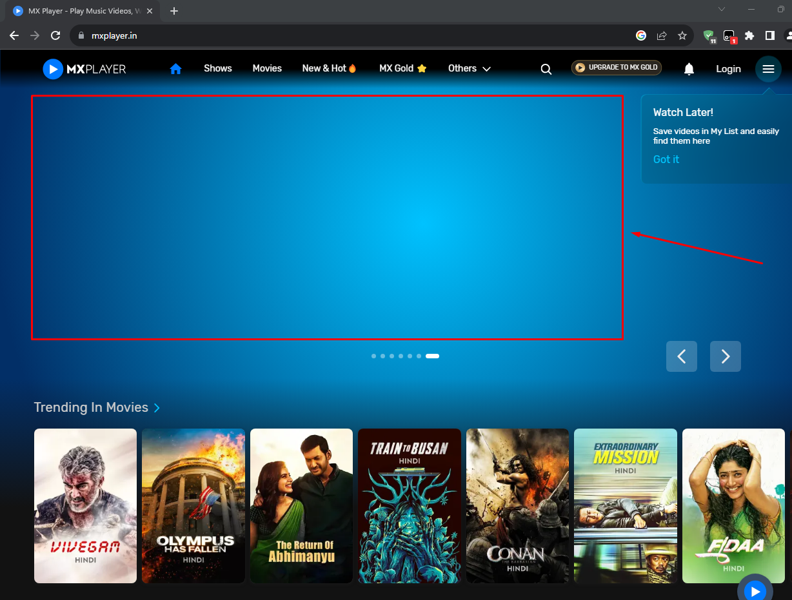This screenshot has height=600, width=792.
Task: Bookmark this page with the star icon
Action: coord(682,36)
